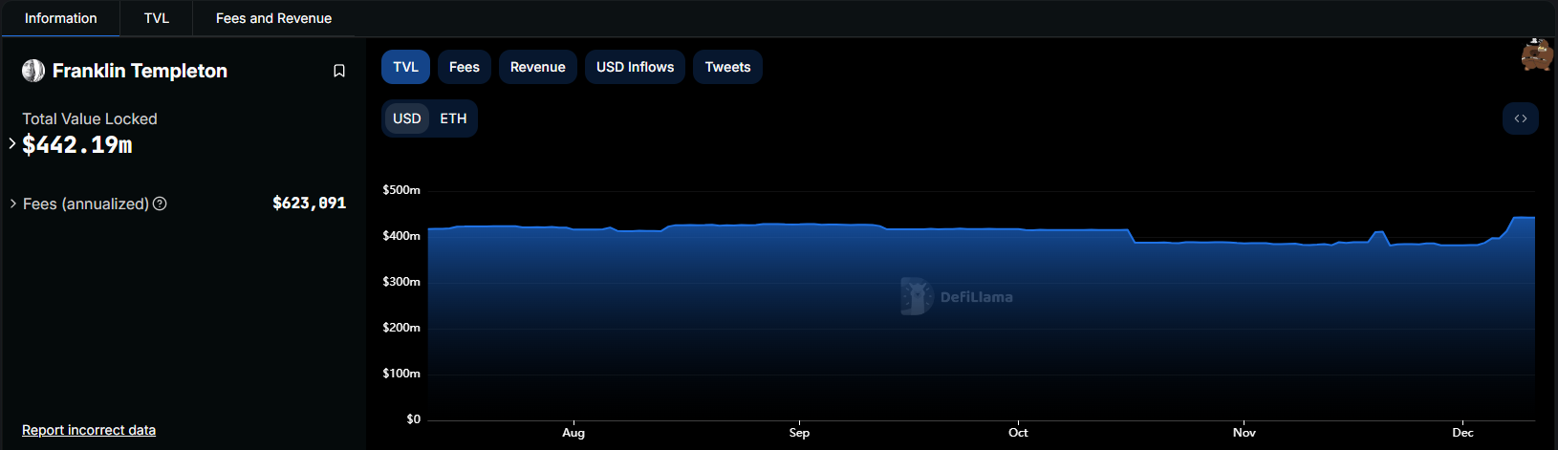Click the Total Value Locked label
Viewport: 1558px width, 450px height.
coord(90,118)
